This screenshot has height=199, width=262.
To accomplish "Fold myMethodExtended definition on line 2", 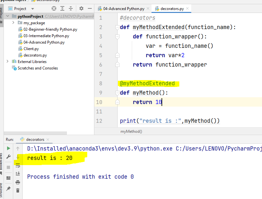I will (x=117, y=27).
